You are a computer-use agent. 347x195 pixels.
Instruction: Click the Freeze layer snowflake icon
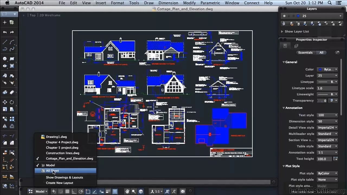point(319,24)
